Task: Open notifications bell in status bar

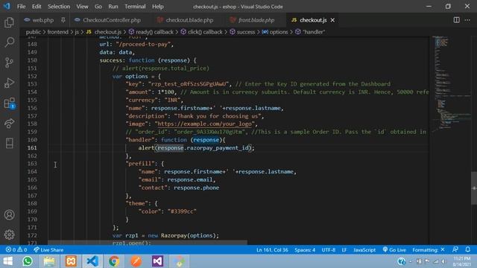Action: [468, 250]
